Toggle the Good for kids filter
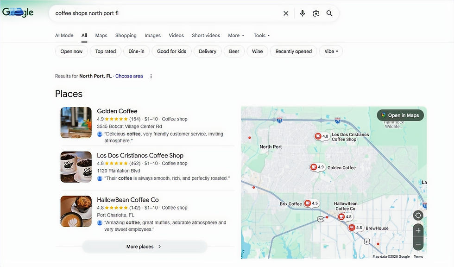Screen dimensions: 454x267 click(172, 51)
